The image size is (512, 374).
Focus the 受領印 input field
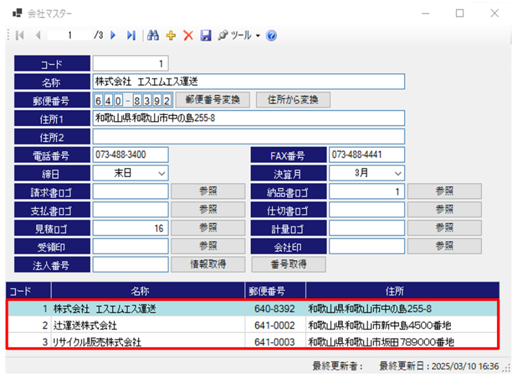tap(131, 246)
